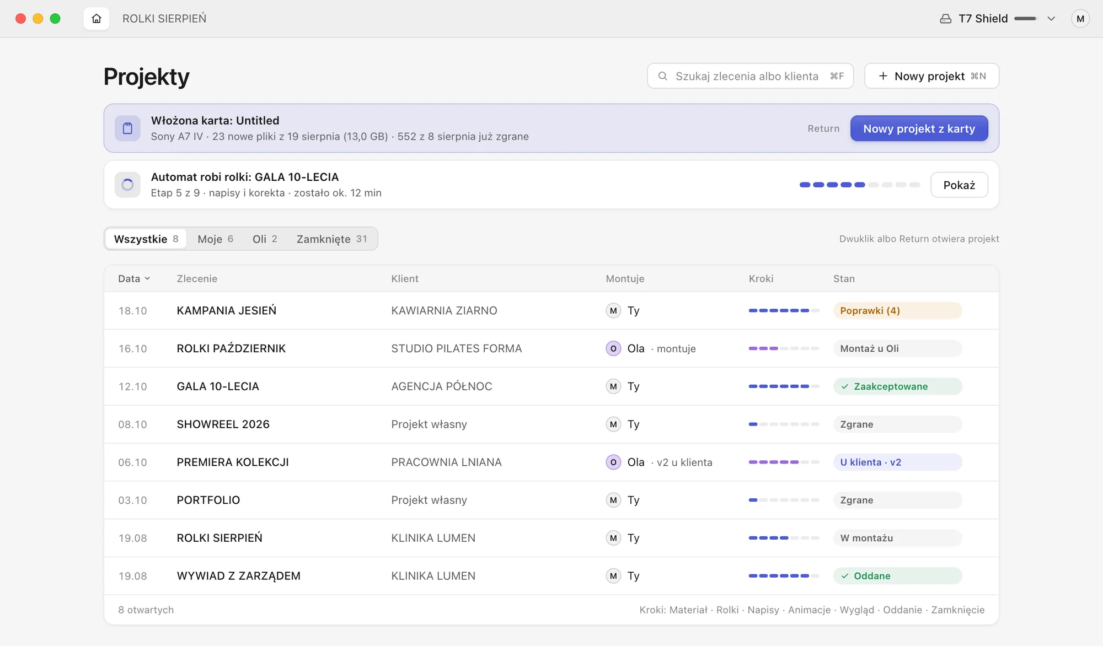Screen dimensions: 1103x646
Task: Switch to the Oli tab
Action: coord(265,239)
